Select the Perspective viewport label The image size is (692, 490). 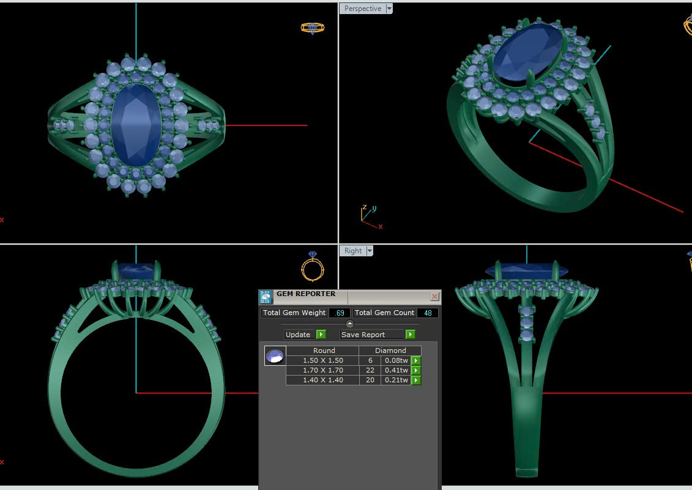coord(363,9)
